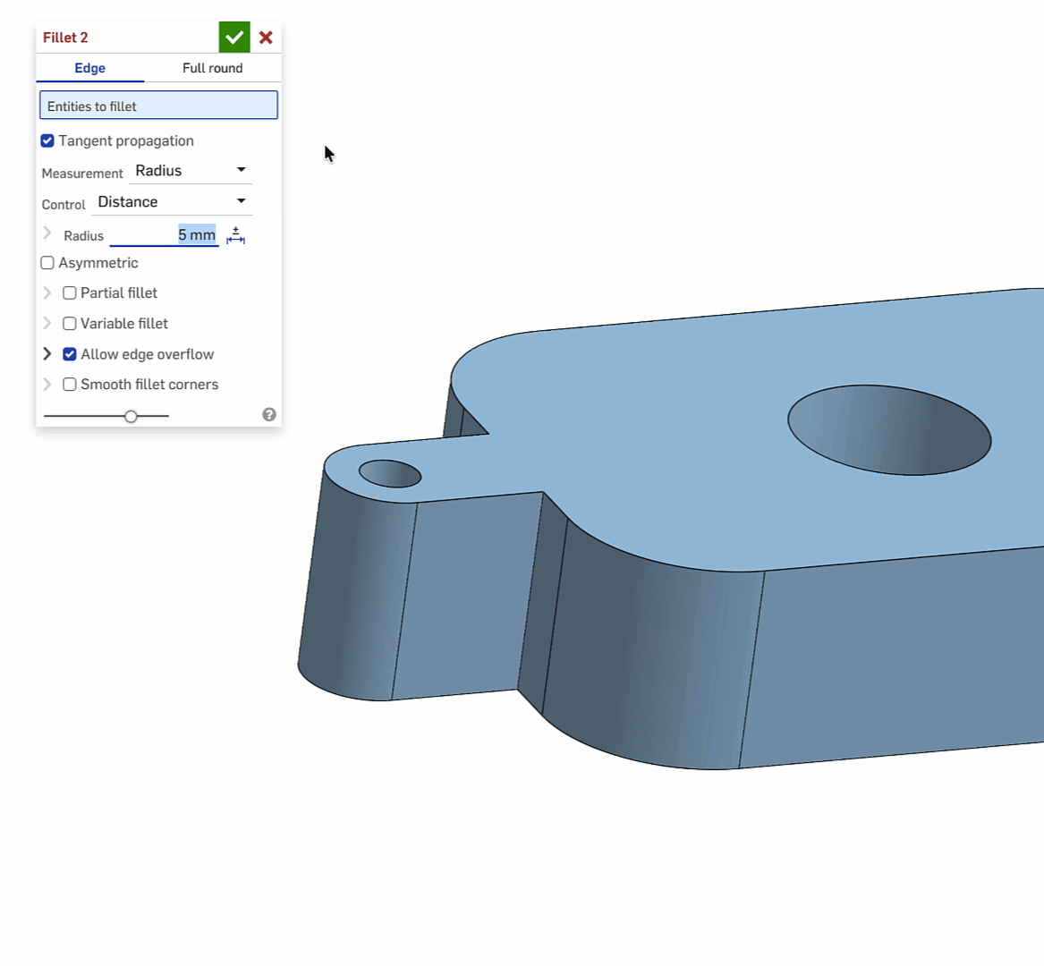This screenshot has width=1044, height=966.
Task: Expand the Allow edge overflow chevron
Action: pos(47,354)
